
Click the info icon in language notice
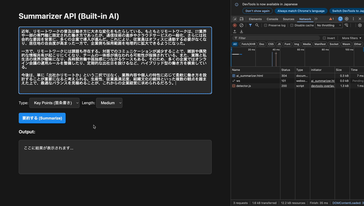pos(237,5)
